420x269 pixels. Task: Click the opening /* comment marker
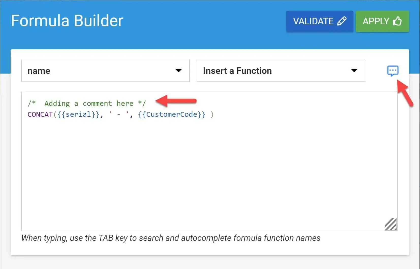[x=32, y=104]
